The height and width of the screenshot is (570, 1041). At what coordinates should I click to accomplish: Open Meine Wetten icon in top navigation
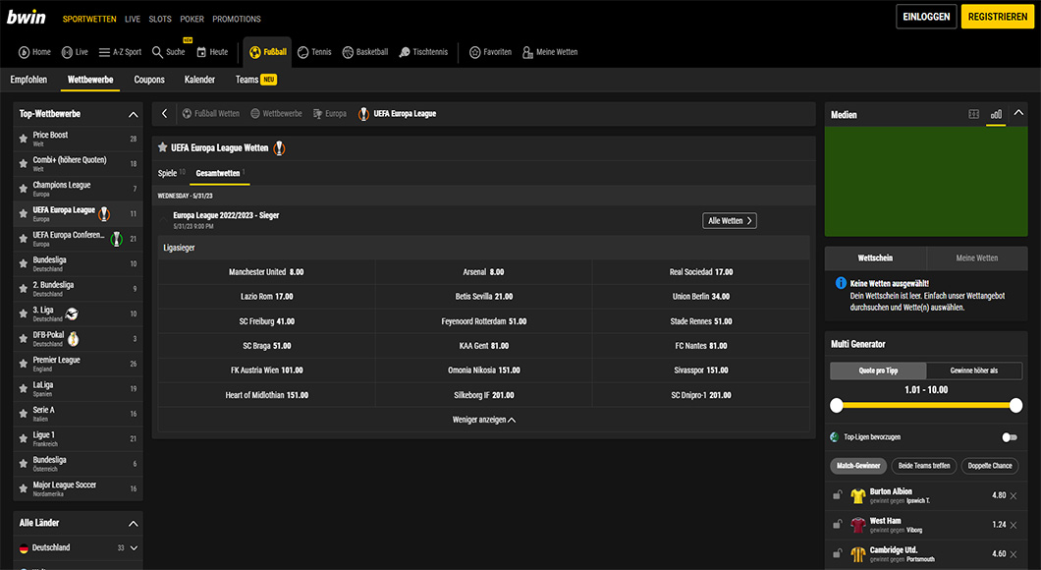coord(527,52)
